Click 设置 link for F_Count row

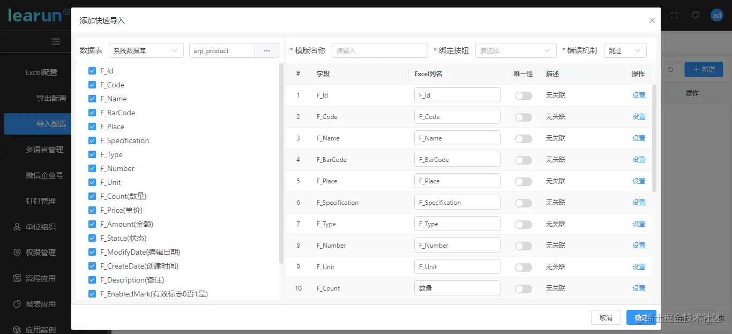pyautogui.click(x=639, y=288)
